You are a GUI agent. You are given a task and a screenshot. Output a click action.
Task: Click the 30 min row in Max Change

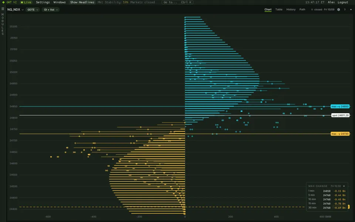(x=327, y=208)
